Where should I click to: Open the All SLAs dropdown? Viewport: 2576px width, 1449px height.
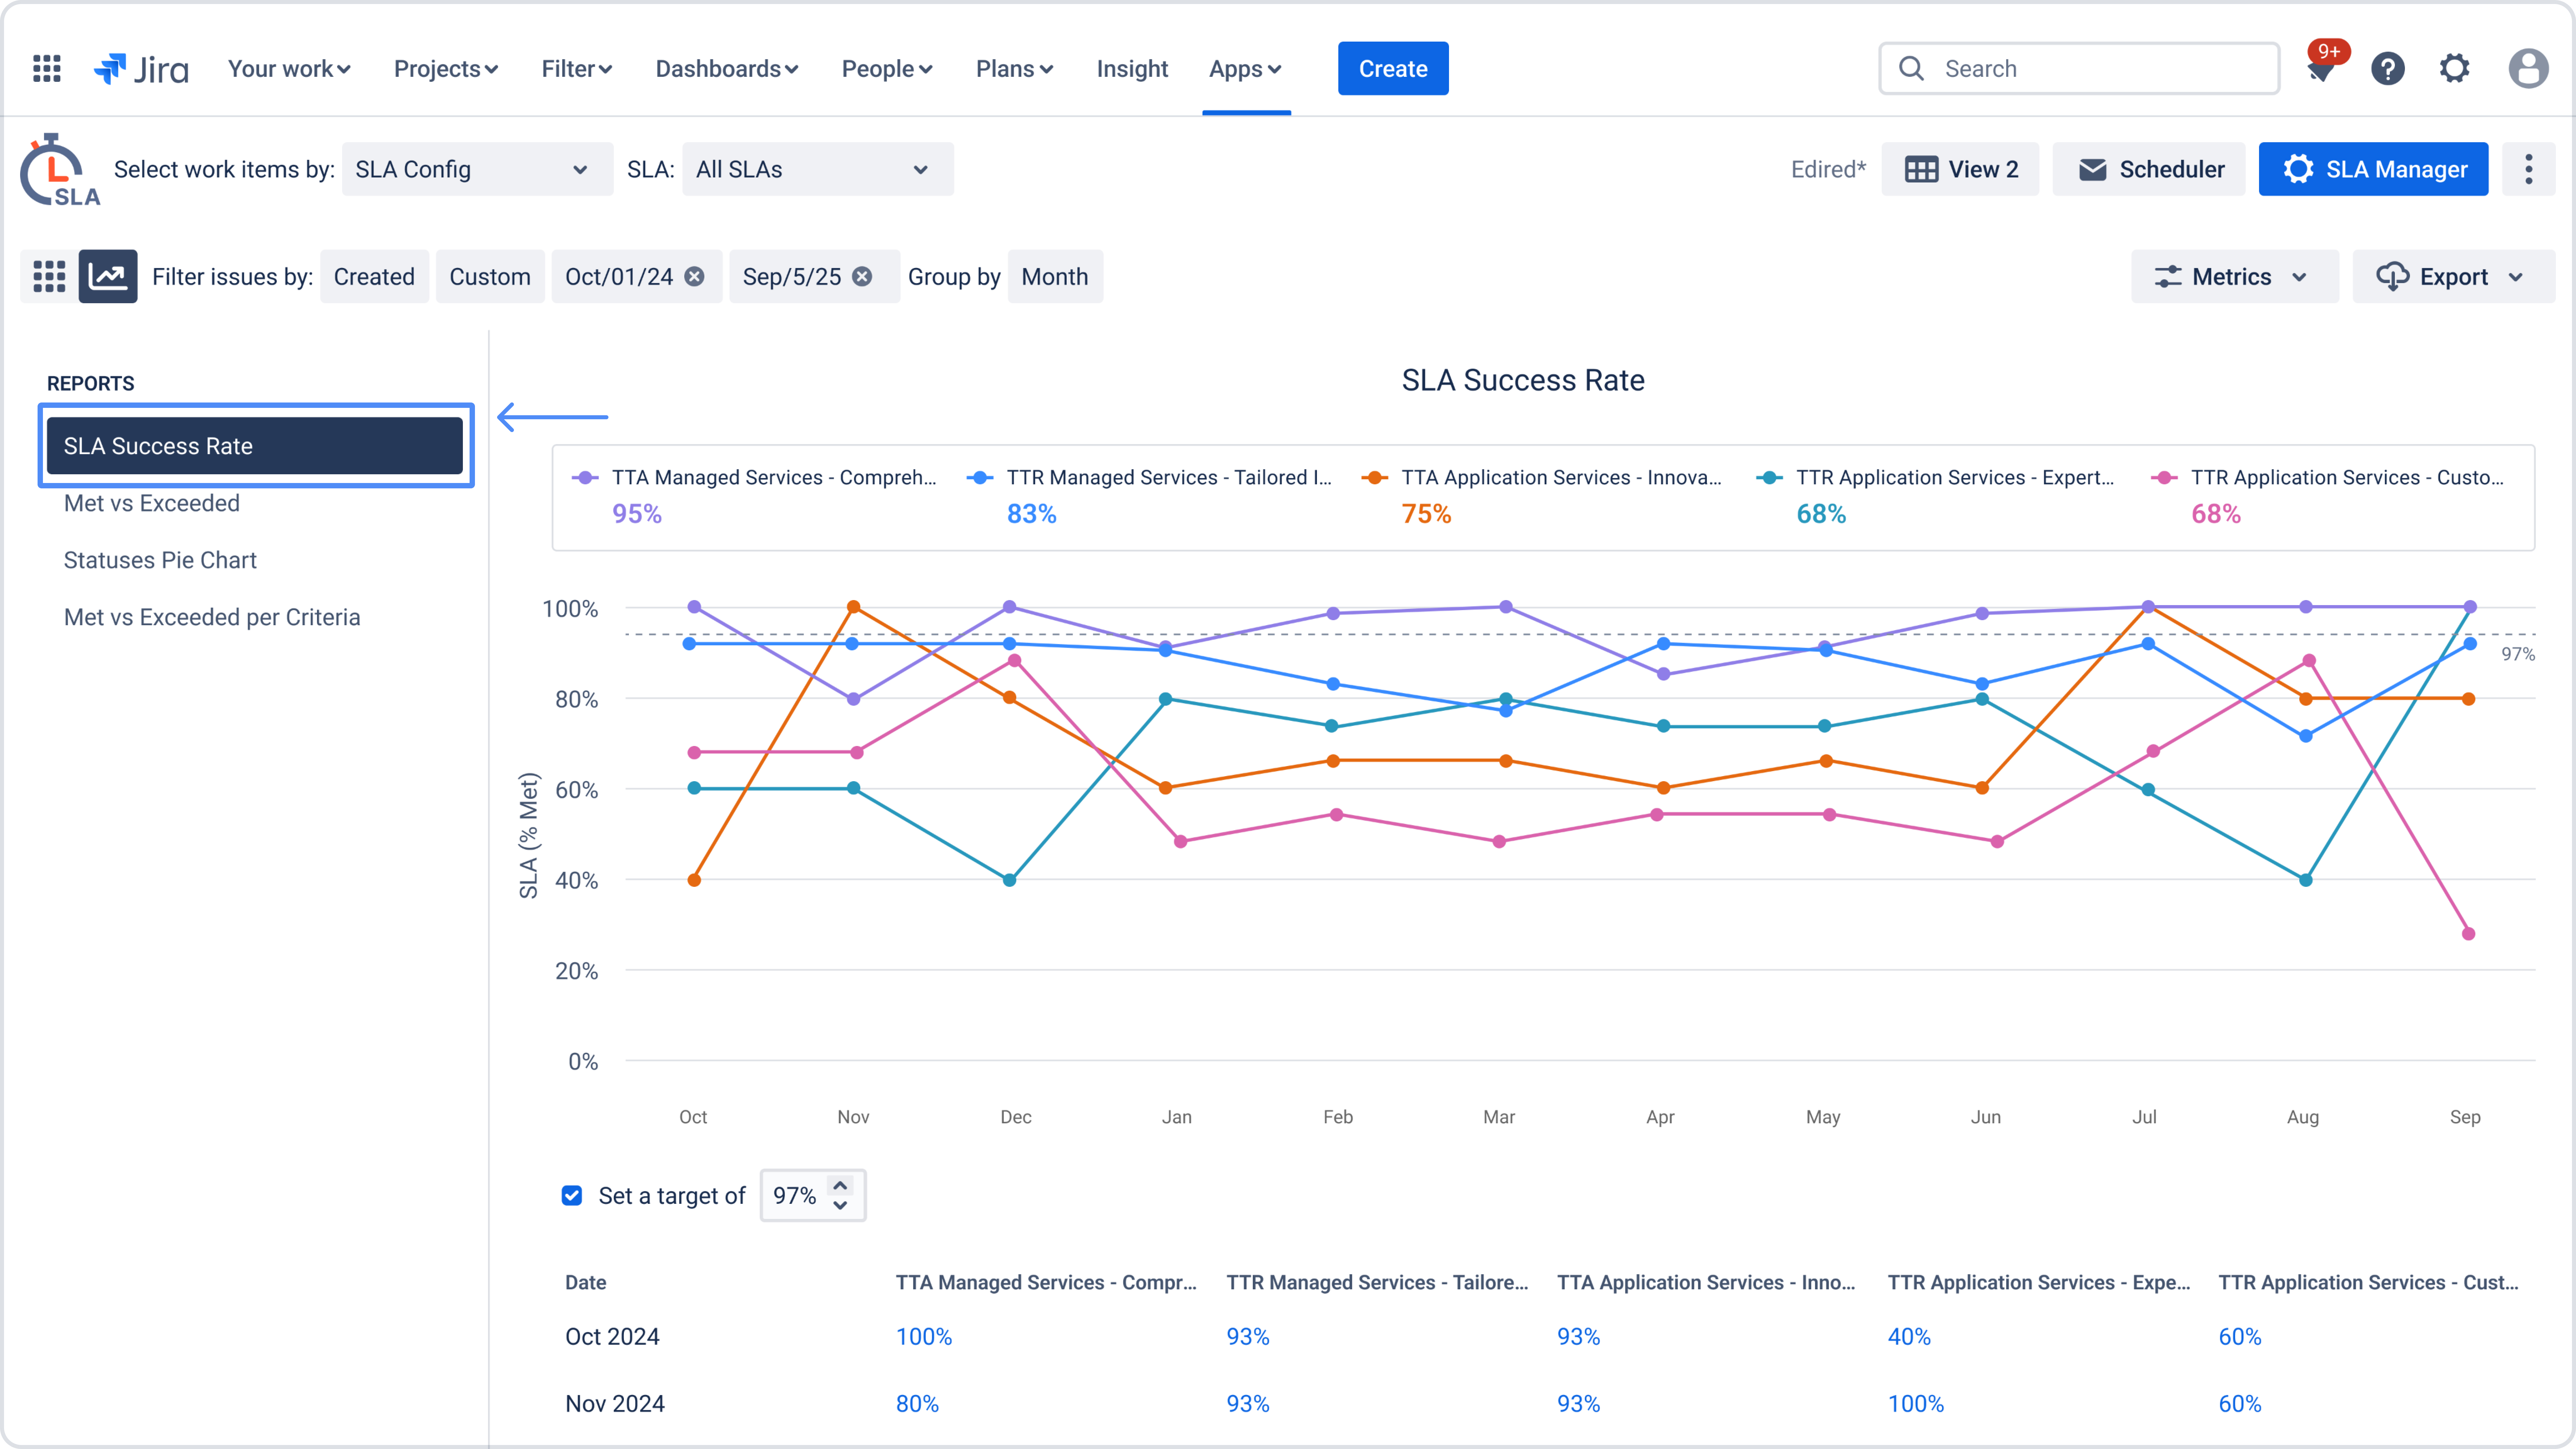[817, 169]
